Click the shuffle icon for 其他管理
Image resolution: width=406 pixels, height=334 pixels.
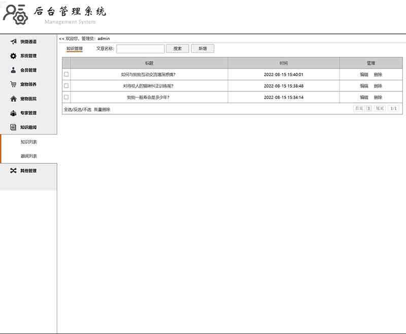[x=14, y=171]
